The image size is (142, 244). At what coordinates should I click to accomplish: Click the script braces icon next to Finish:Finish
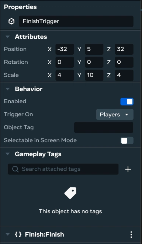click(x=18, y=234)
